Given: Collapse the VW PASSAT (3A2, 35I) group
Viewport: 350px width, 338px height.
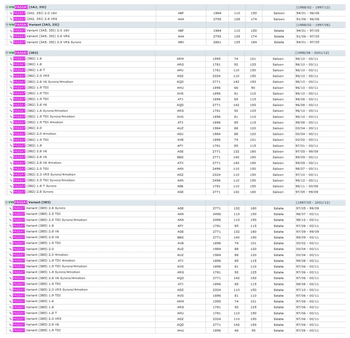Looking at the screenshot, I should coord(7,7).
